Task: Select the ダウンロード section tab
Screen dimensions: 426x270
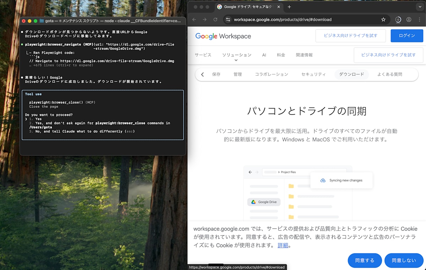Action: [351, 75]
